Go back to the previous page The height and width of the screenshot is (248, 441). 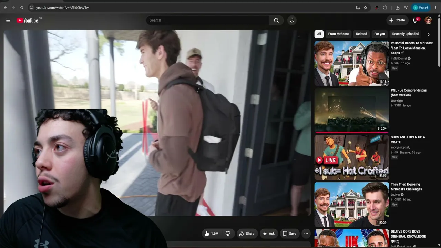pos(5,8)
